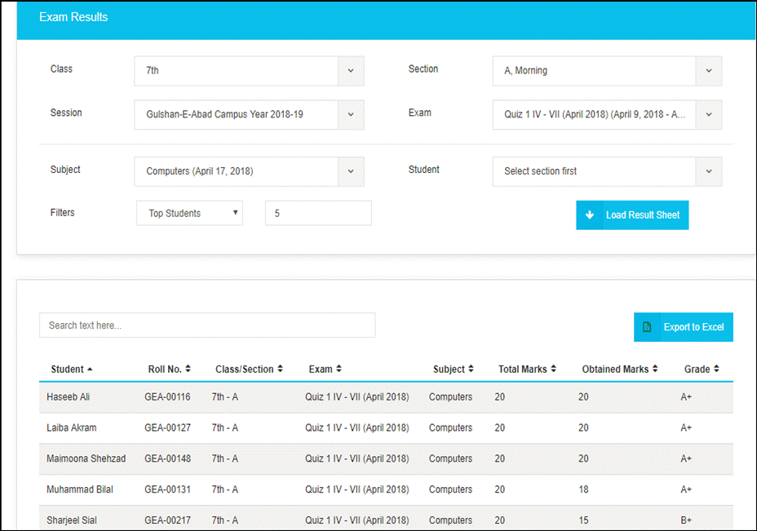
Task: Click roll number GEA-00217
Action: [167, 520]
